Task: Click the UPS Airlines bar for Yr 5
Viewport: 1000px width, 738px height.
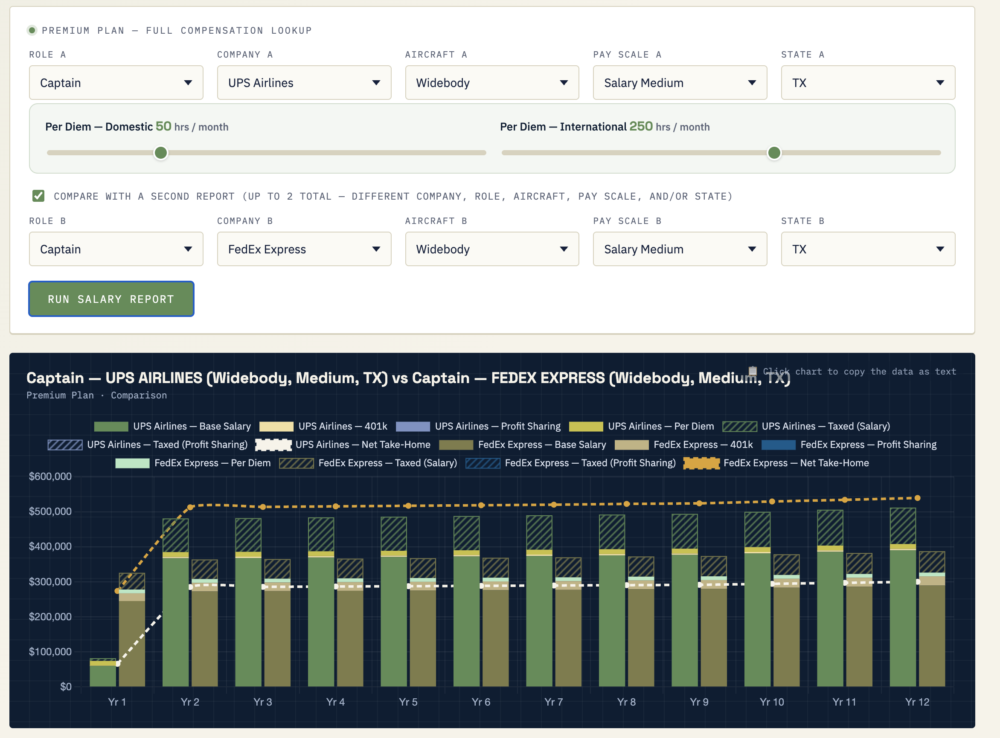Action: [x=394, y=601]
